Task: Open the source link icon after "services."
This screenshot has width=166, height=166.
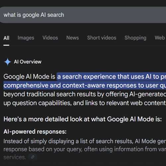Action: pyautogui.click(x=33, y=157)
